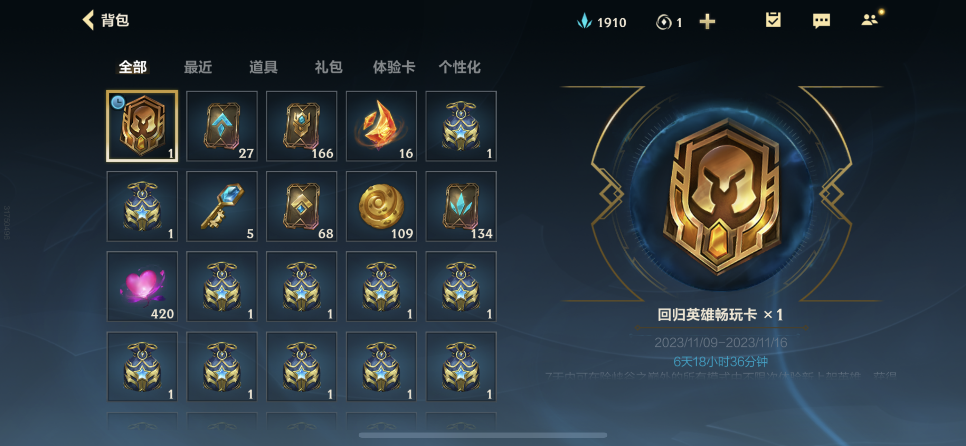Open the friends list icon
Viewport: 966px width, 446px height.
click(870, 19)
